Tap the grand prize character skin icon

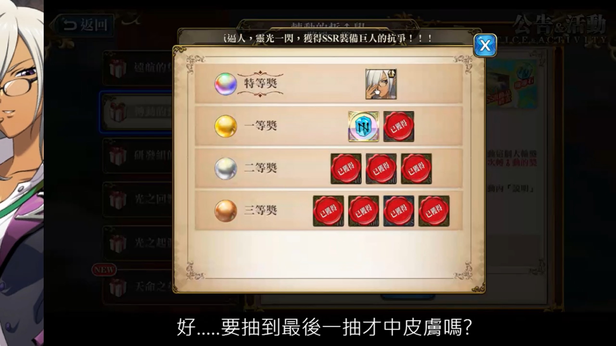point(381,84)
